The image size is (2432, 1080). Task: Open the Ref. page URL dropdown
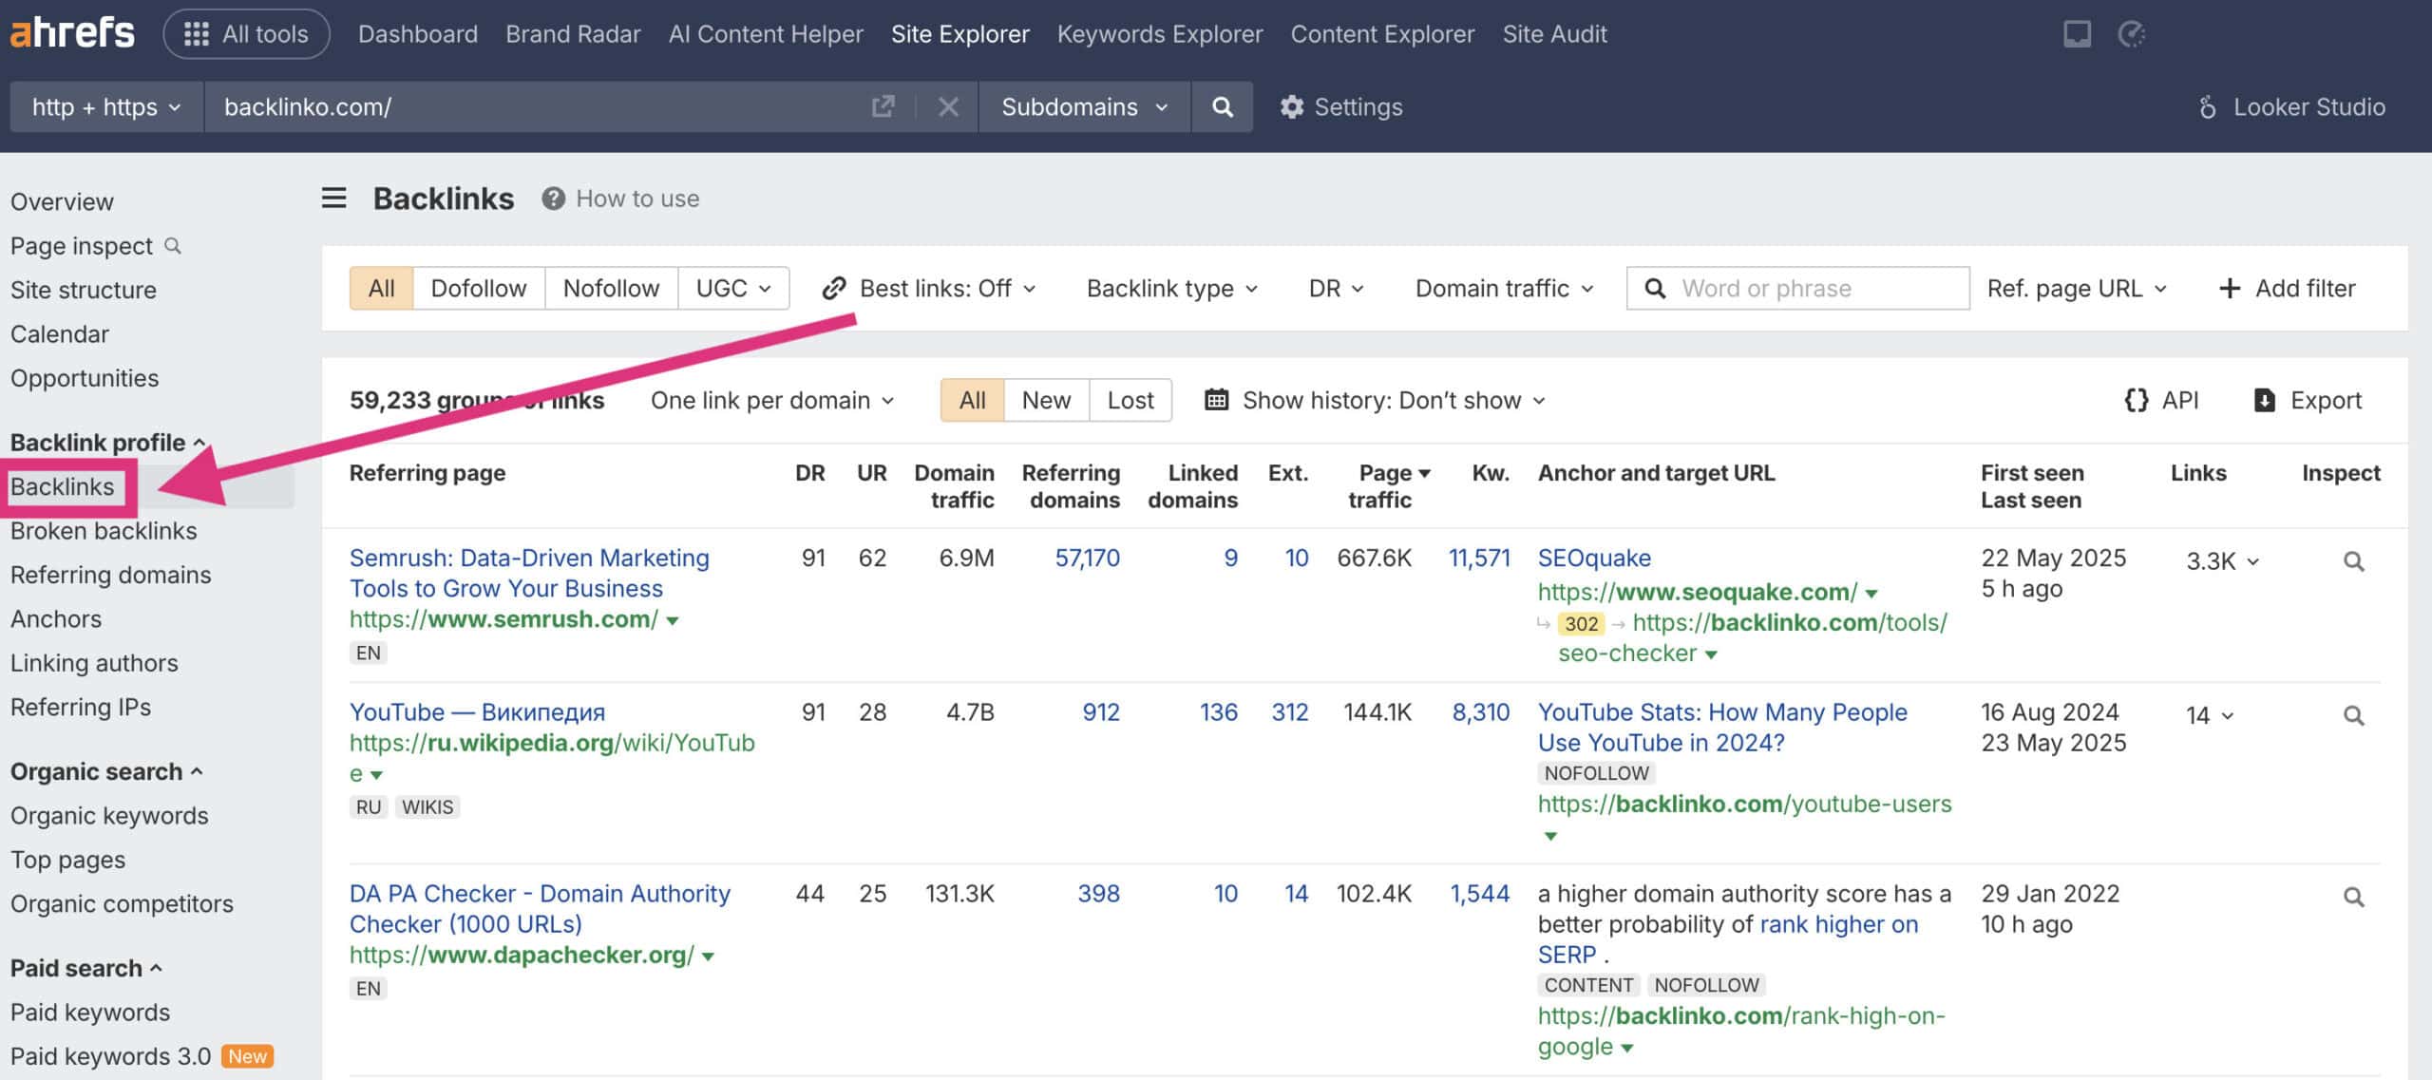click(2077, 288)
